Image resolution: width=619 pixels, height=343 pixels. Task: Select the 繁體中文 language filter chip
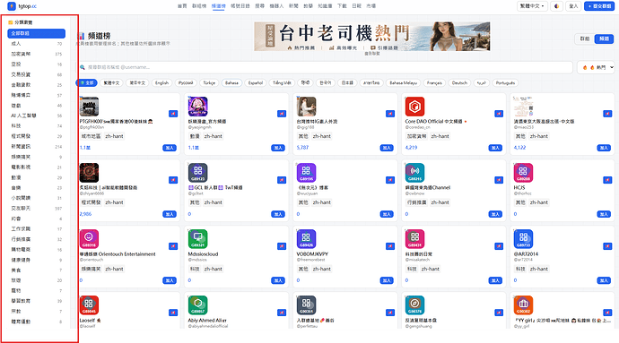point(111,82)
